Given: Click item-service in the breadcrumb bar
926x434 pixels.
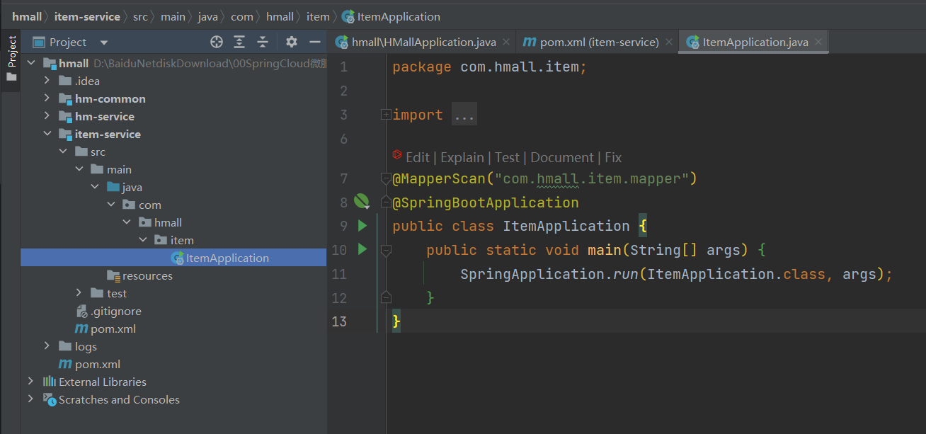Looking at the screenshot, I should (x=87, y=16).
